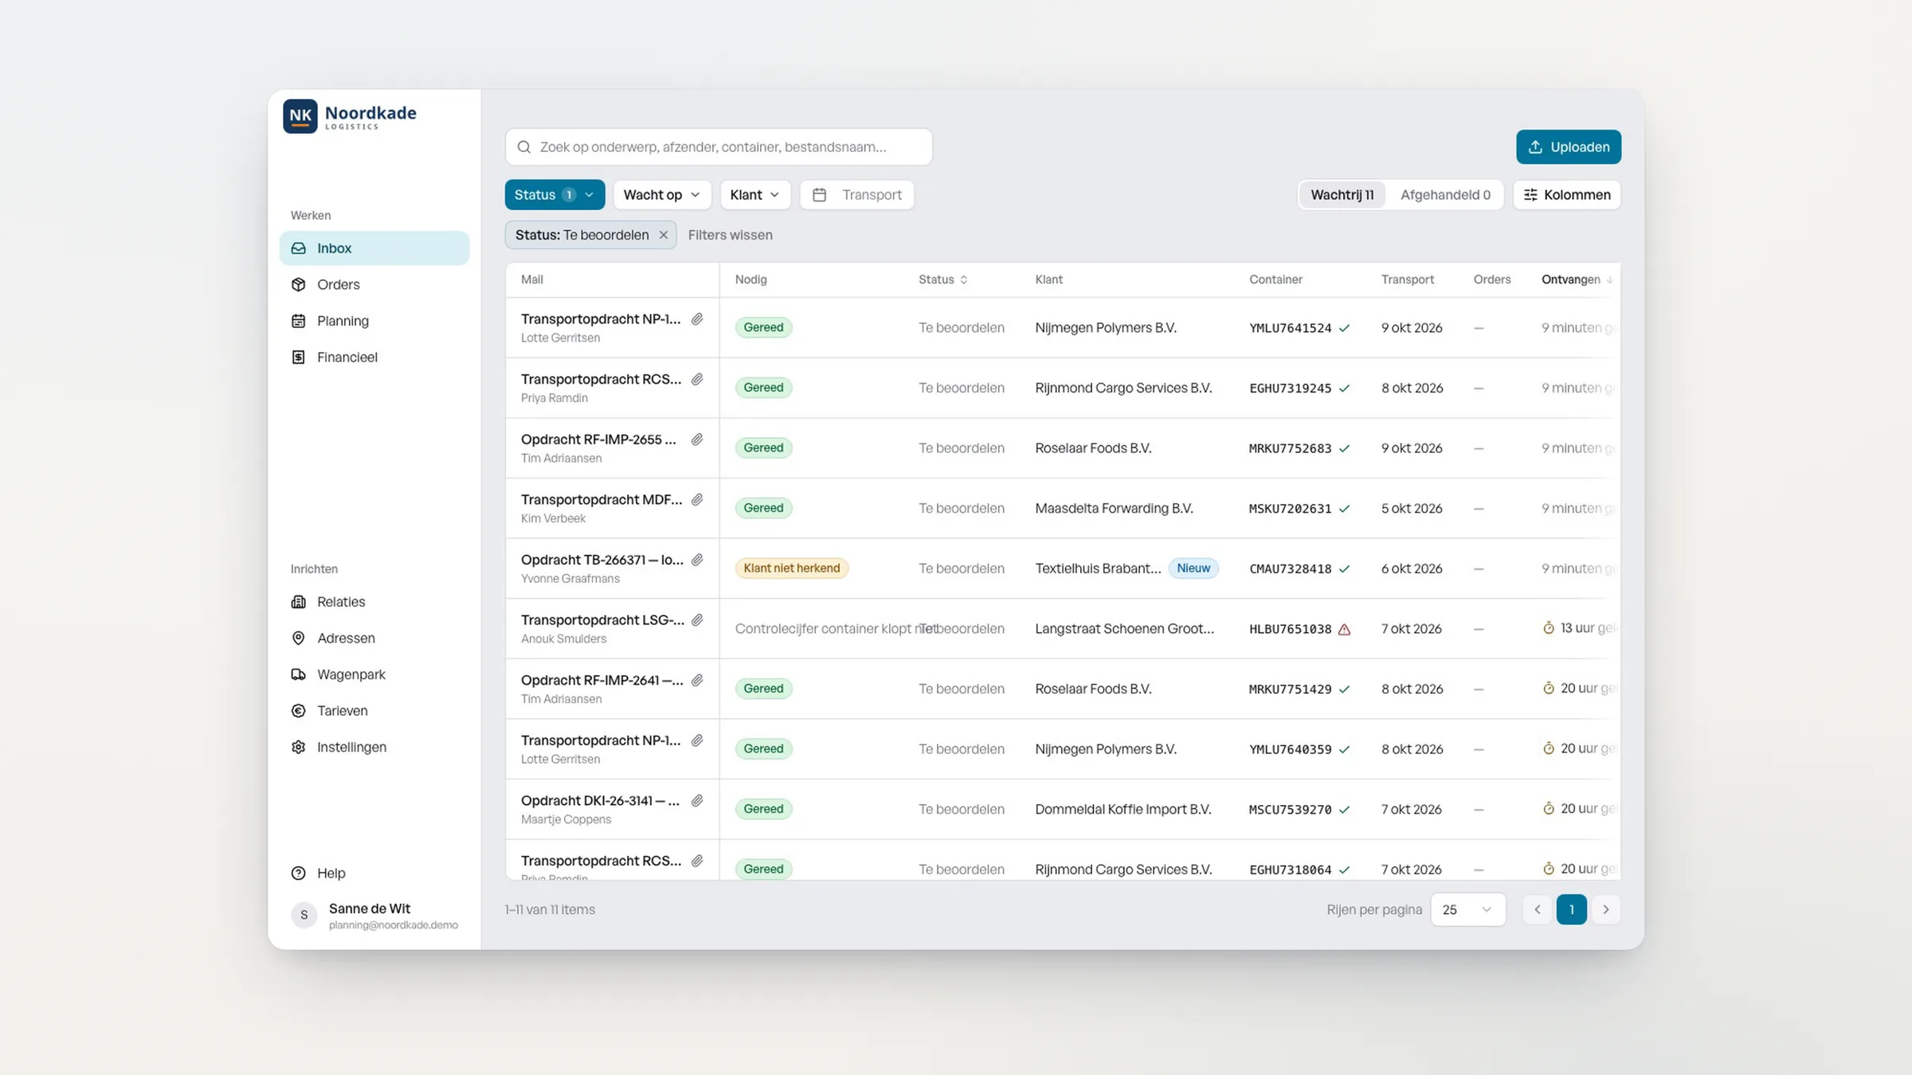Select page 1 in pagination
Screen dimensions: 1912x1075
pos(1571,909)
